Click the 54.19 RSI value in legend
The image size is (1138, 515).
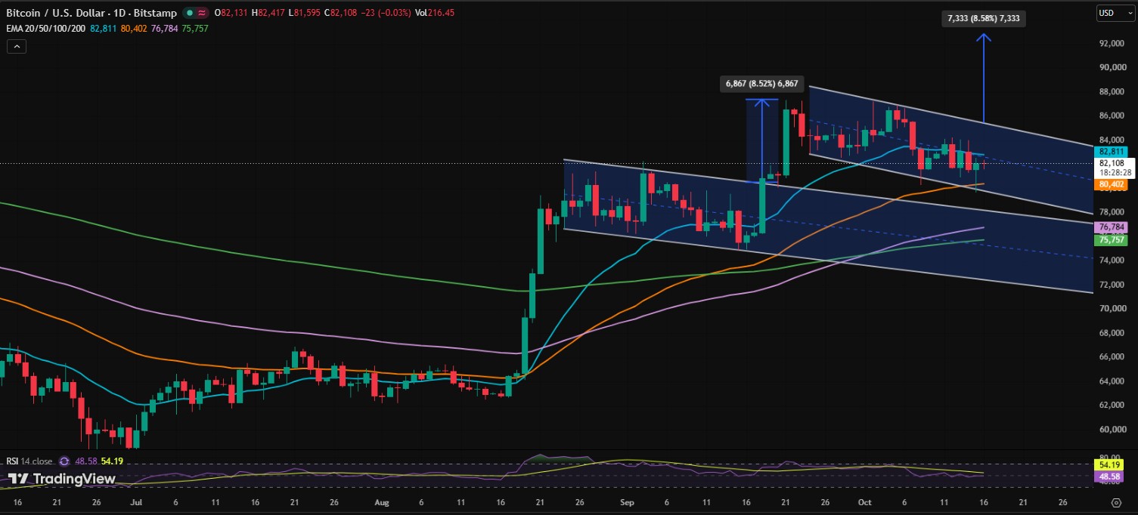[112, 461]
